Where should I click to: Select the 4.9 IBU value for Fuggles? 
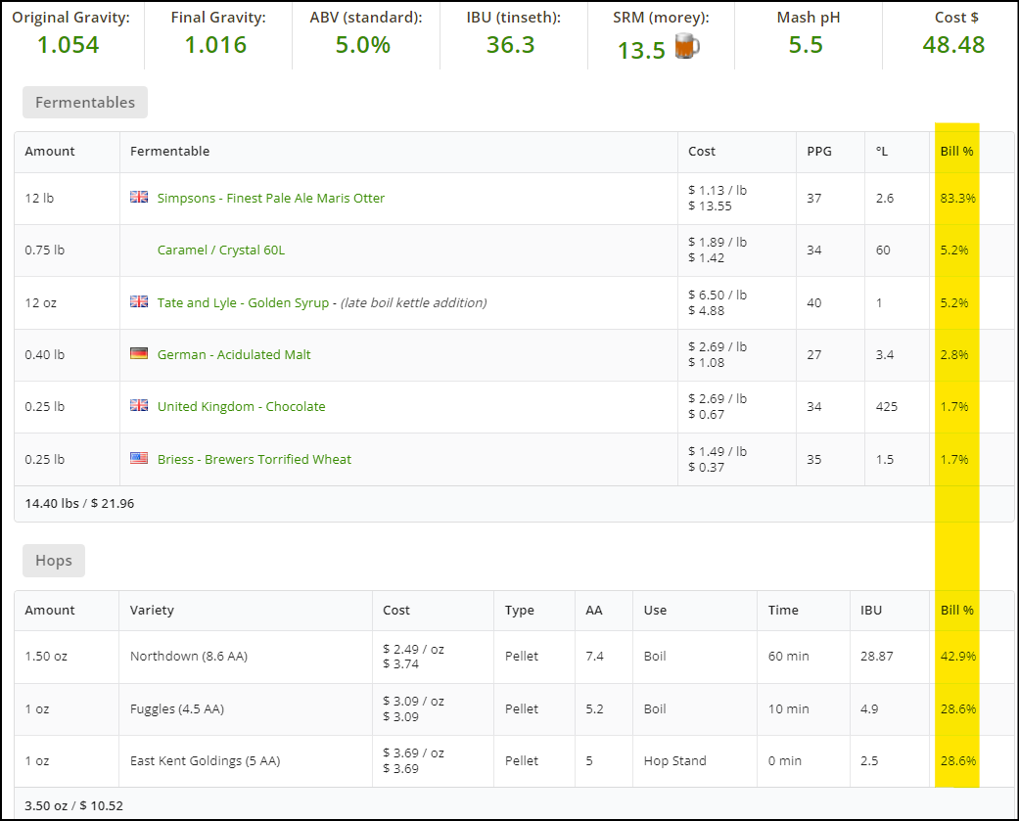pos(869,708)
